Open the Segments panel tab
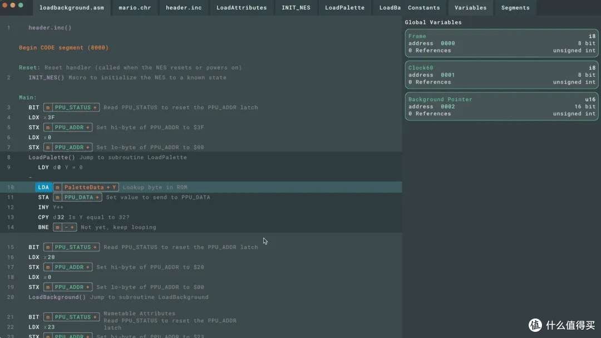Screen dimensions: 601x338 (x=515, y=8)
